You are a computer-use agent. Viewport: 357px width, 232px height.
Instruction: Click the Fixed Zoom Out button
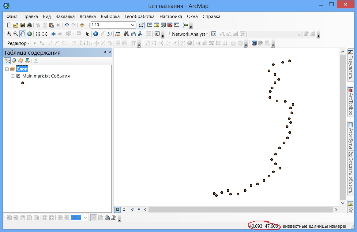coord(45,34)
